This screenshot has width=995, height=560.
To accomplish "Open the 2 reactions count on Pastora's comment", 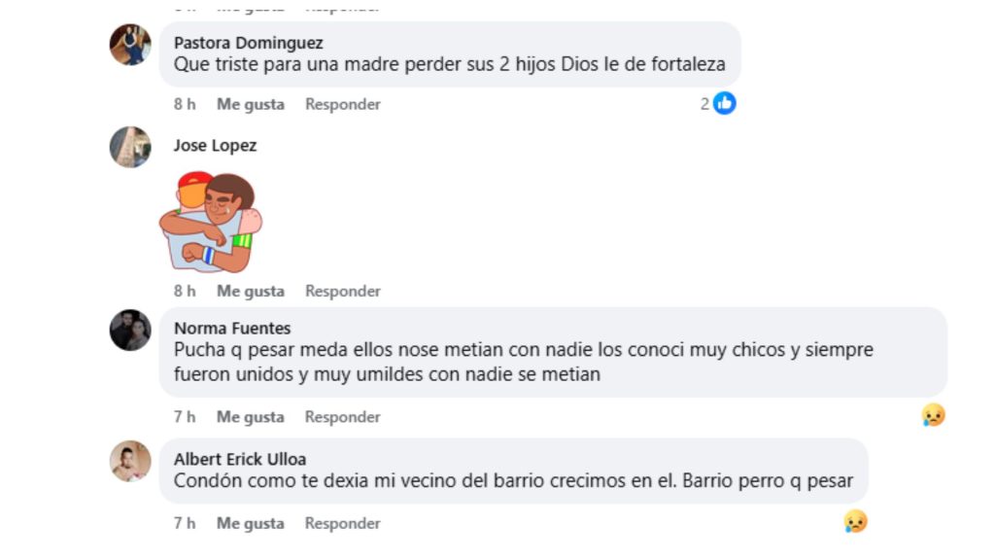I will pos(706,102).
